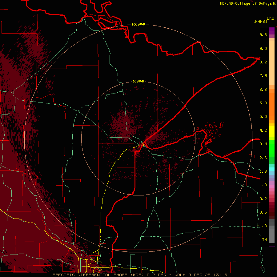This screenshot has width=277, height=277.
Task: Click the purple top segment of color bar
Action: pos(272,31)
